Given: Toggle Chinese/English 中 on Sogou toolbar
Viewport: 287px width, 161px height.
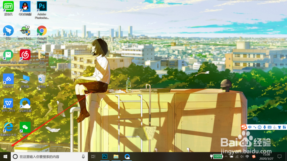Looking at the screenshot, I should click(x=250, y=127).
